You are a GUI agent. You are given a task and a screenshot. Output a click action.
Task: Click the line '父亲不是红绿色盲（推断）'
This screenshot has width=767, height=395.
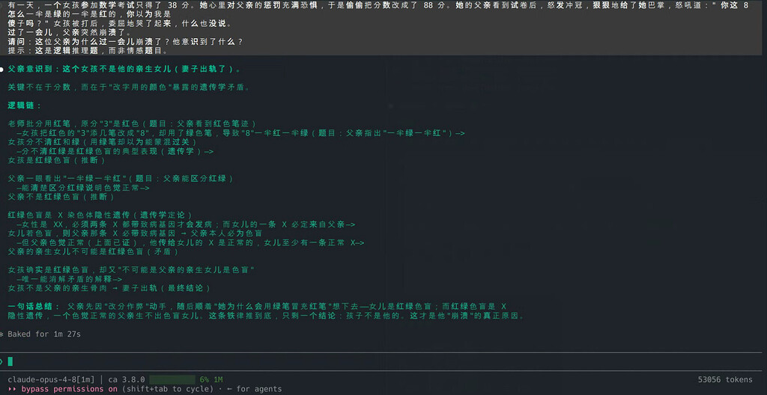(61, 197)
